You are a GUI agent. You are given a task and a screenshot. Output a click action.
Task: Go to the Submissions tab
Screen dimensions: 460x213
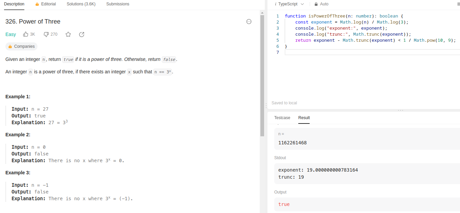(x=118, y=4)
